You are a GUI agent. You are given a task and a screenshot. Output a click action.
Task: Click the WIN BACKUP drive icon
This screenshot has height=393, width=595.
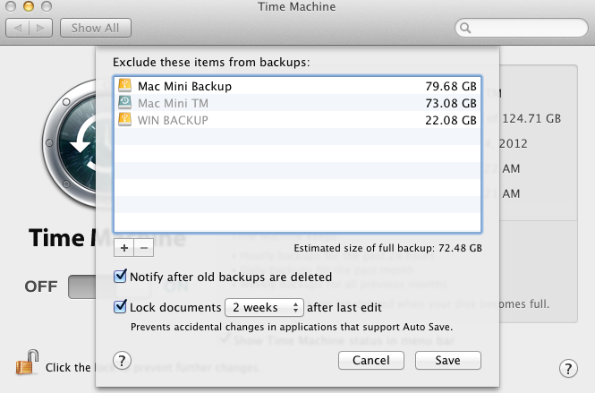coord(125,120)
